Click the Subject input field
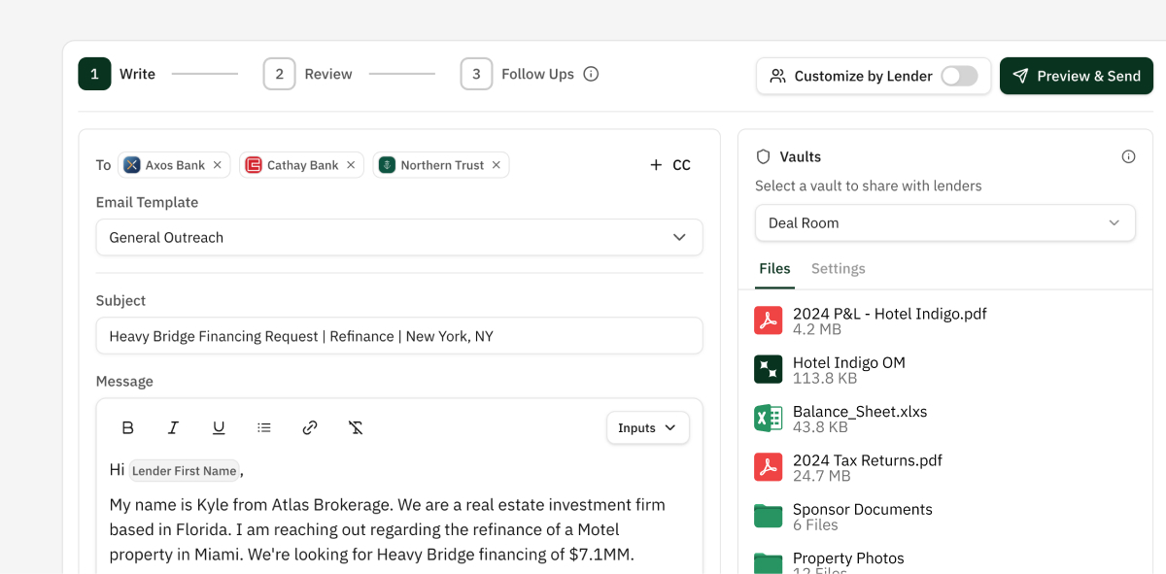The image size is (1166, 574). point(398,336)
